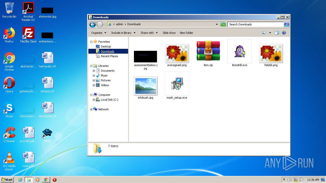Launch Skype from the desktop

click(x=9, y=110)
